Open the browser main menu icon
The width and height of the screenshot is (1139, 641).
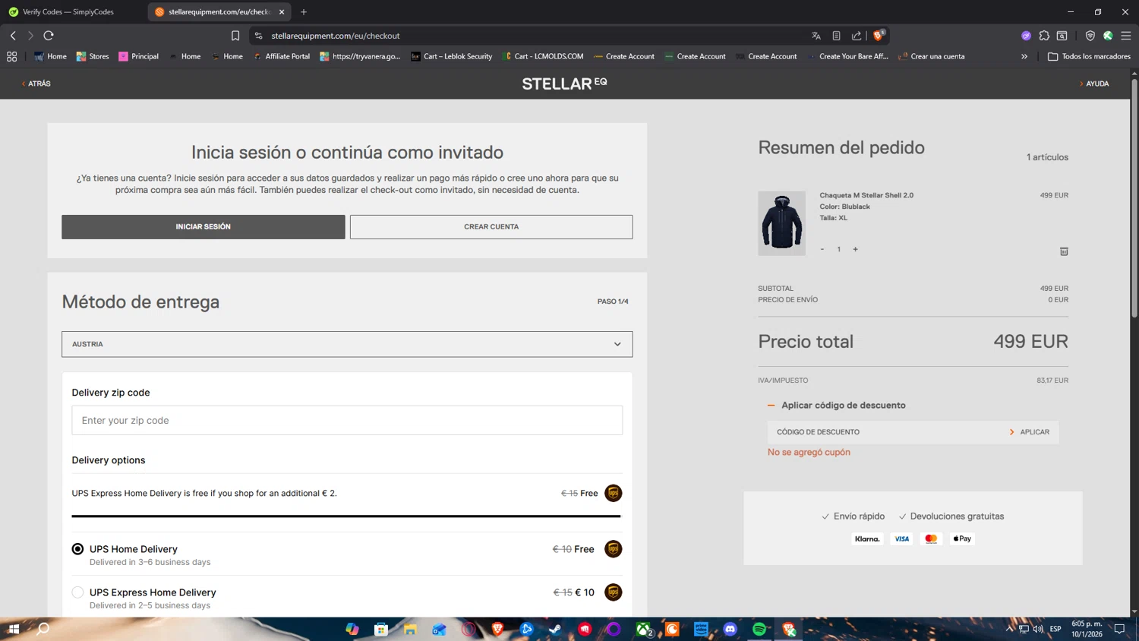[x=1126, y=36]
